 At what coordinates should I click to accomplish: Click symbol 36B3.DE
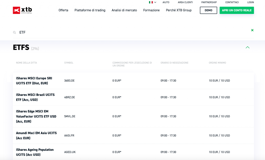click(69, 81)
